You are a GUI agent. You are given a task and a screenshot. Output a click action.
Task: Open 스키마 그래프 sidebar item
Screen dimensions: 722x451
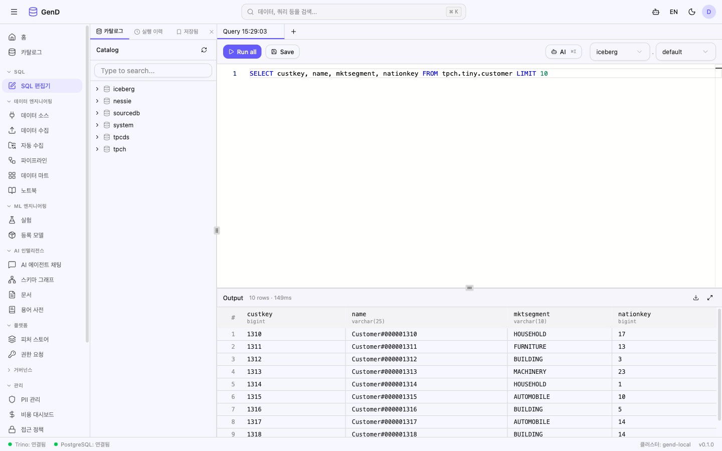pyautogui.click(x=42, y=280)
